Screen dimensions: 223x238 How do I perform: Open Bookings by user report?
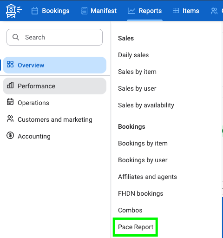coord(143,160)
